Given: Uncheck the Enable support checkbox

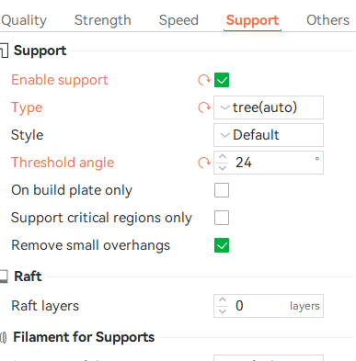Looking at the screenshot, I should click(222, 80).
